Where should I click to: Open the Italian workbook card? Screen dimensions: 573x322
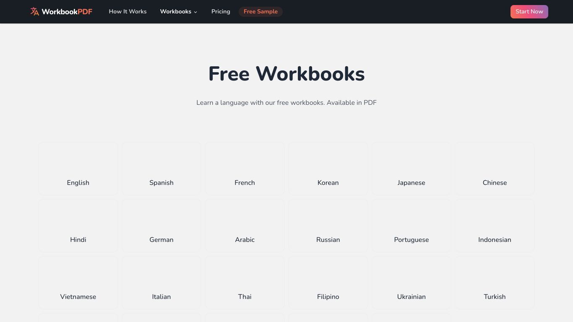click(x=161, y=283)
